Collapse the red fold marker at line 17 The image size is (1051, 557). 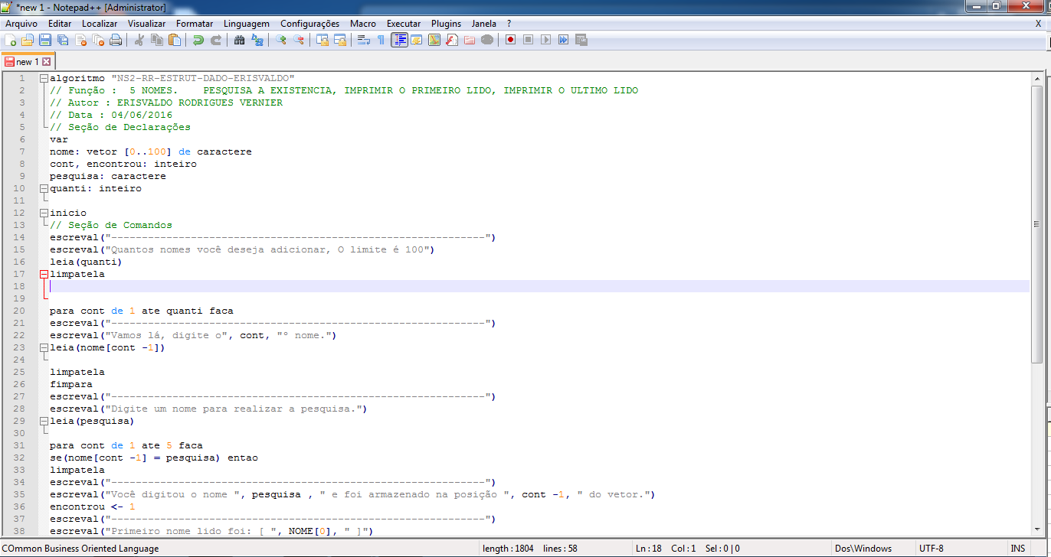pyautogui.click(x=44, y=274)
